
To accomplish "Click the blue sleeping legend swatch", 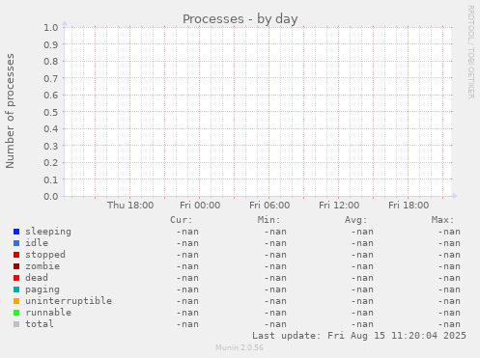I will (16, 232).
